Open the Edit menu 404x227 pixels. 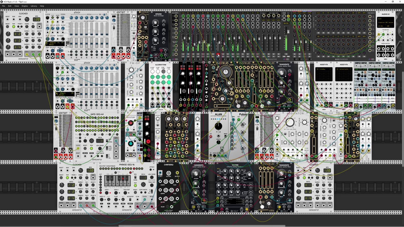tap(10, 6)
